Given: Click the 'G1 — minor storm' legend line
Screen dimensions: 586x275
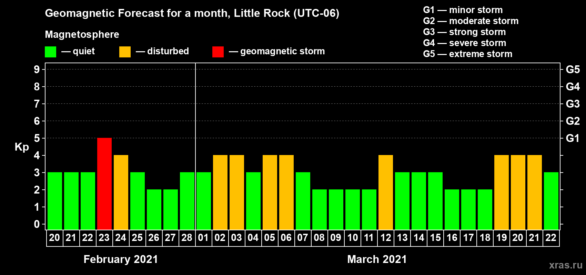Looking at the screenshot, I should click(463, 10).
